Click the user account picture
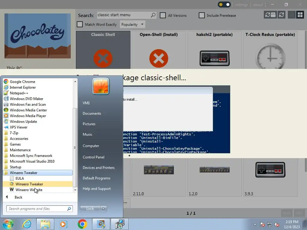Screen dimensions: 307x230 [101, 86]
